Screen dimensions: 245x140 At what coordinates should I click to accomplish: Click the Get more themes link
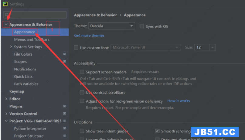[89, 36]
